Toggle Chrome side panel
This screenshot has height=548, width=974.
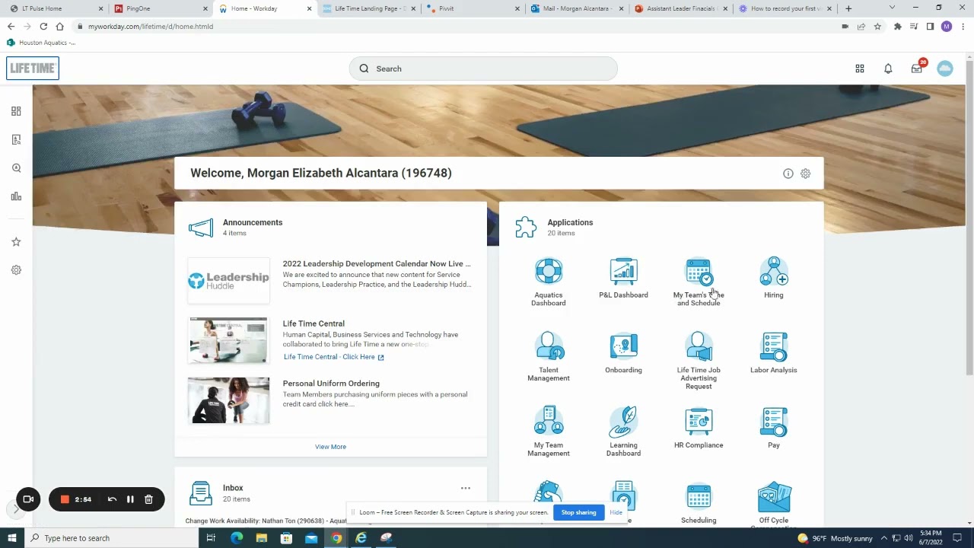tap(930, 26)
